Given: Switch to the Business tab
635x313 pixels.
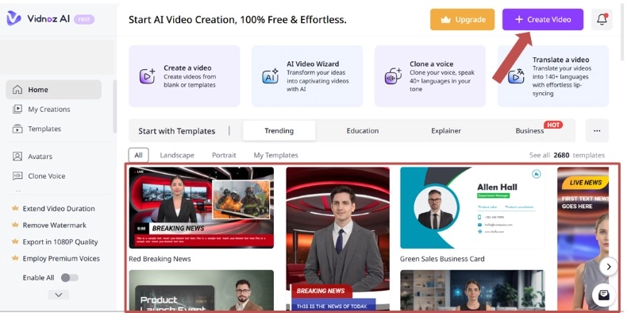Looking at the screenshot, I should click(529, 130).
